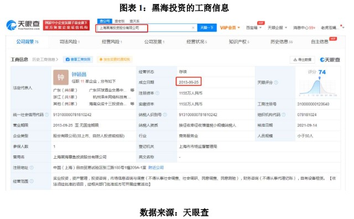Image resolution: width=354 pixels, height=219 pixels.
Task: Click the score value 74
Action: pyautogui.click(x=322, y=72)
